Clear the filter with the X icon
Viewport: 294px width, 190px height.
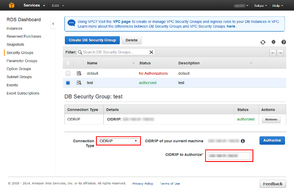tap(151, 52)
